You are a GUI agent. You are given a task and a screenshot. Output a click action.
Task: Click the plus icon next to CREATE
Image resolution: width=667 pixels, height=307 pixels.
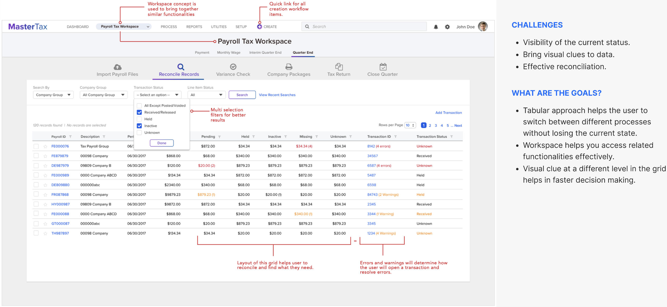(x=259, y=27)
